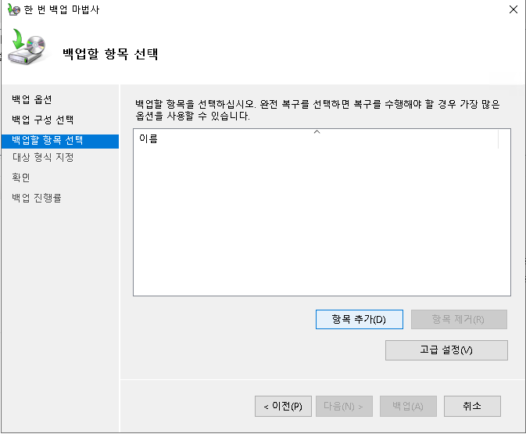This screenshot has height=434, width=526.
Task: Open the 대상 형식 지정 step
Action: pos(43,157)
